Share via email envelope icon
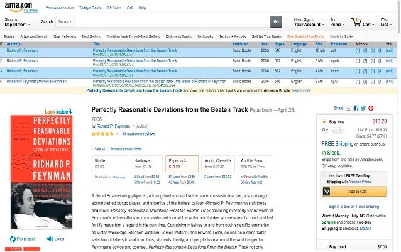 coord(349,108)
